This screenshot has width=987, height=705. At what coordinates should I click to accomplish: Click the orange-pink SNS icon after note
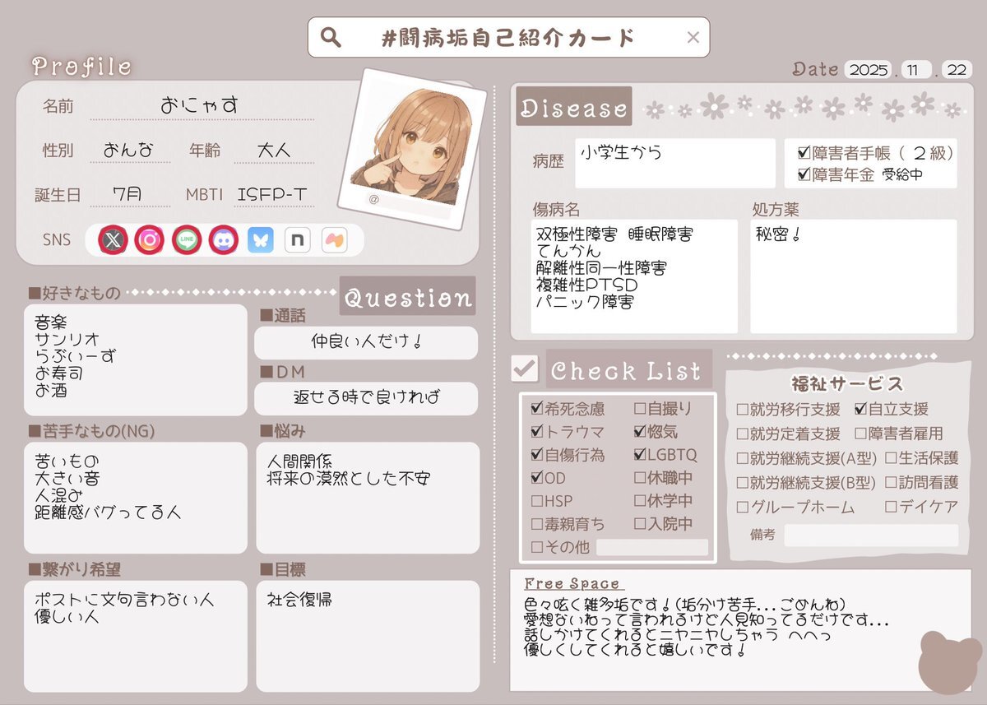(x=335, y=240)
